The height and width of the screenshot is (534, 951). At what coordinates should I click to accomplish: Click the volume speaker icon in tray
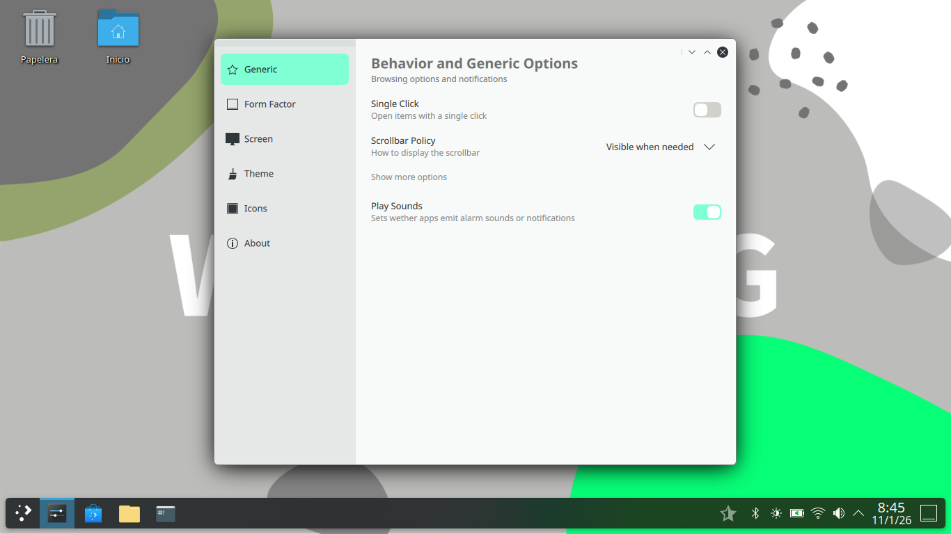click(x=839, y=513)
